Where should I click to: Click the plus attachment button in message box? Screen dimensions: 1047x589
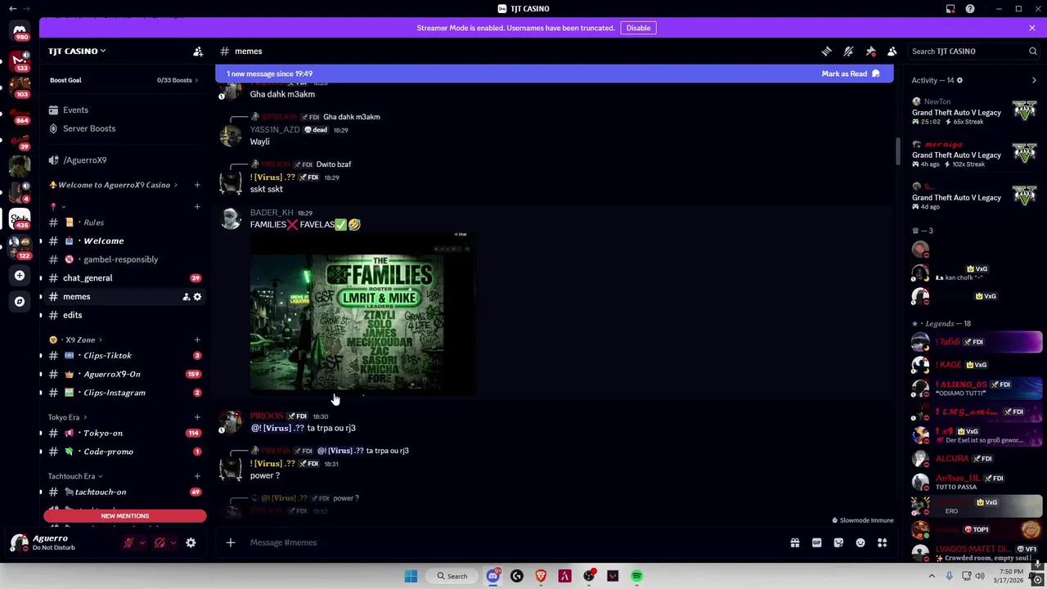[x=231, y=542]
